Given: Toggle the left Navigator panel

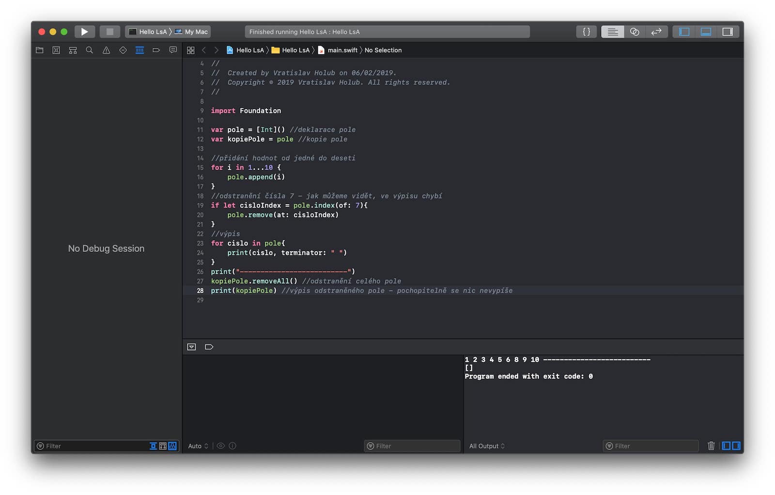Looking at the screenshot, I should click(684, 32).
